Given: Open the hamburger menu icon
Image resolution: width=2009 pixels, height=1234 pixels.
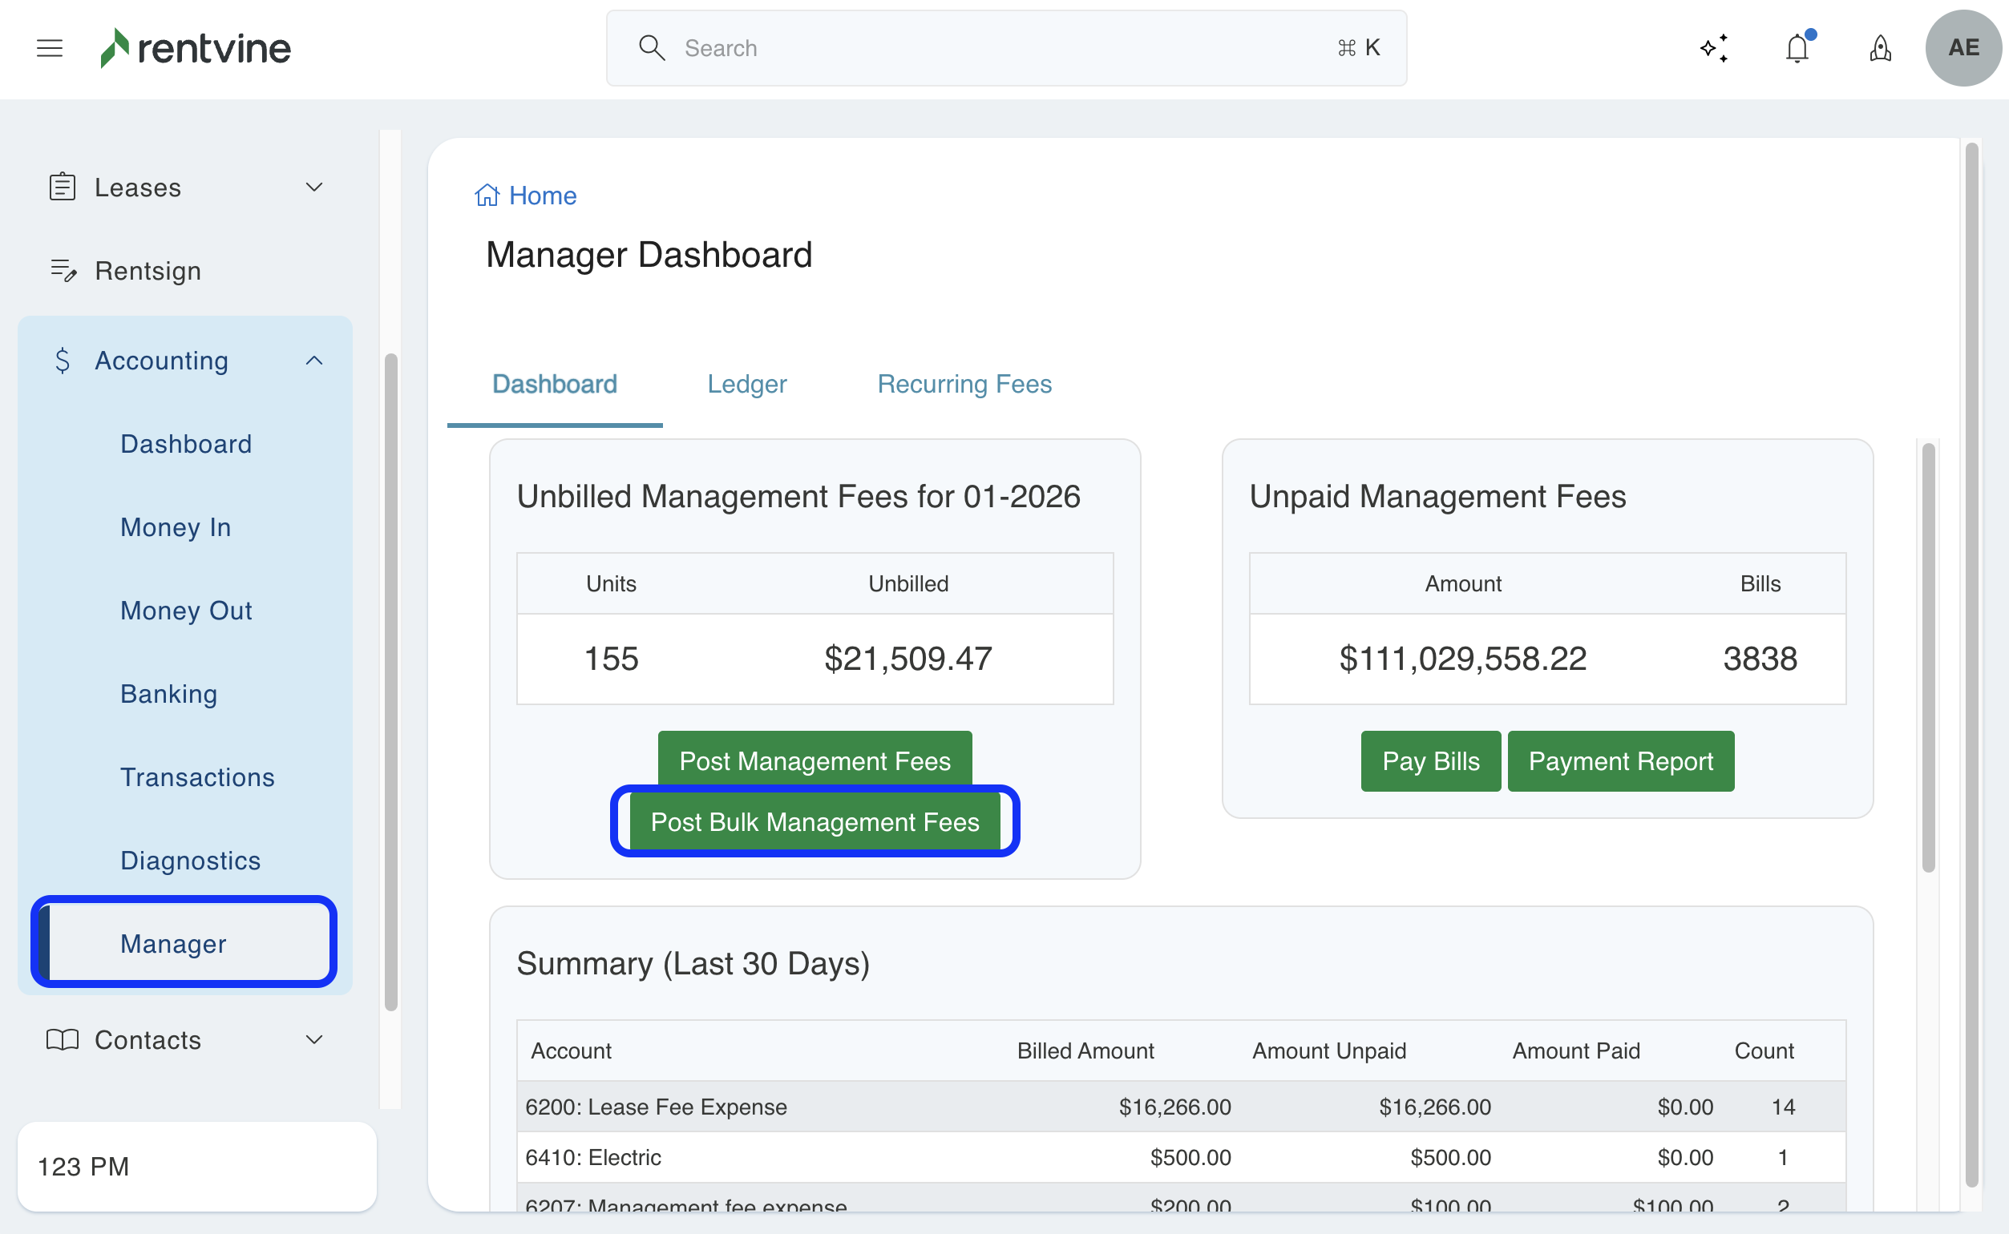Looking at the screenshot, I should click(x=50, y=48).
